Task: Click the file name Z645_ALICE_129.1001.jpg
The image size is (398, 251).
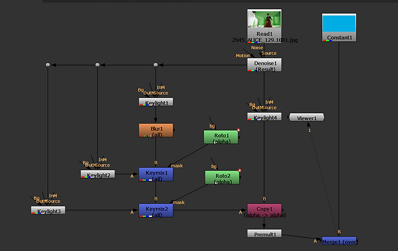Action: click(x=264, y=40)
